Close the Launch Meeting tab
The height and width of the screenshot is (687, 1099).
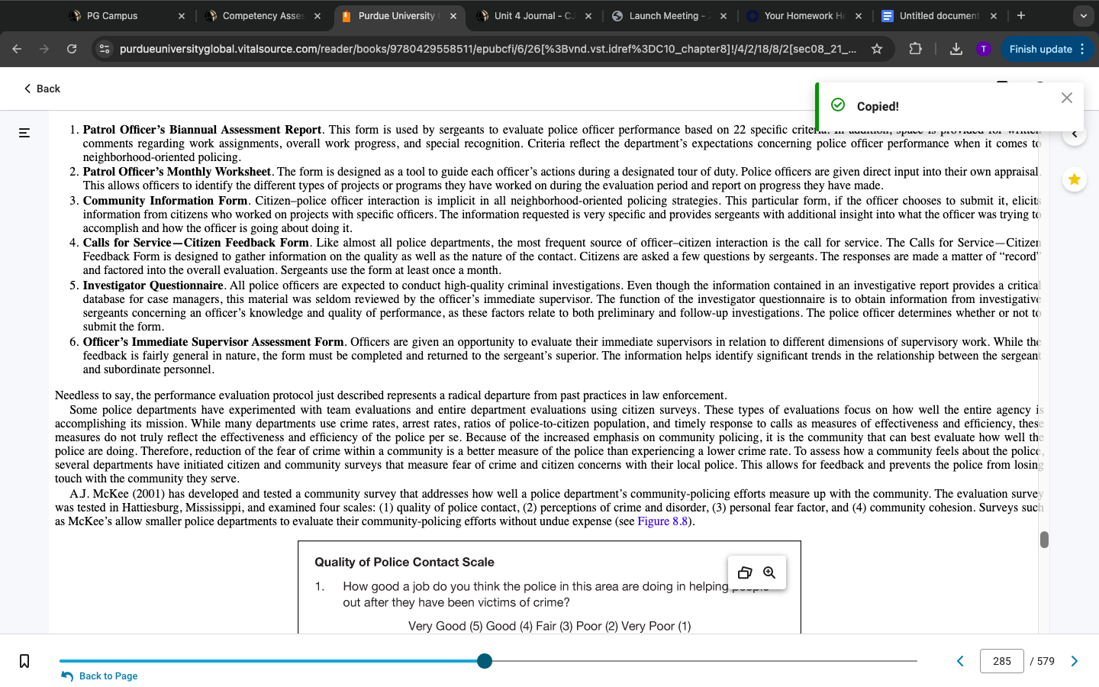[724, 16]
